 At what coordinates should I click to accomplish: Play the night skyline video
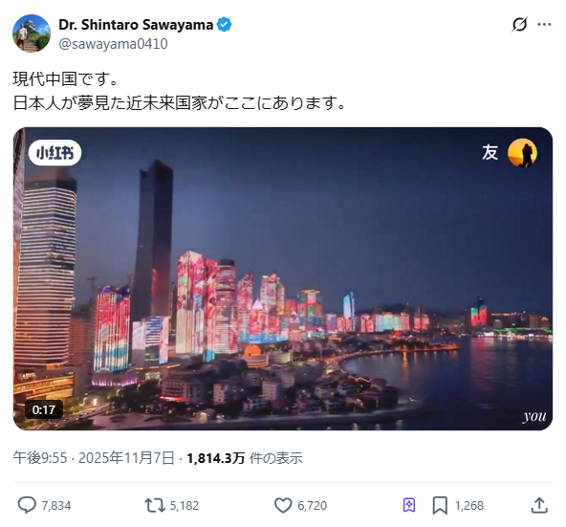[283, 278]
